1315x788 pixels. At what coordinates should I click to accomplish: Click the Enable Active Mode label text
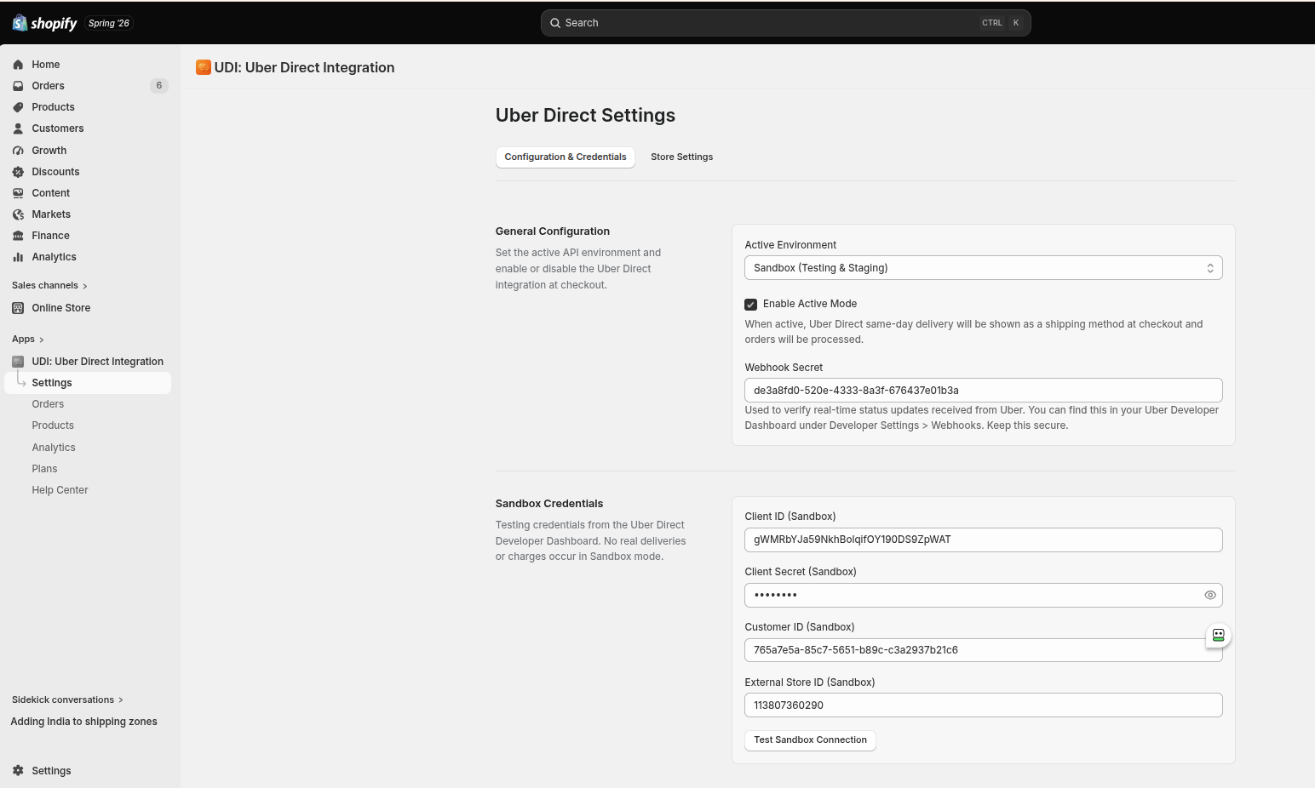[810, 304]
